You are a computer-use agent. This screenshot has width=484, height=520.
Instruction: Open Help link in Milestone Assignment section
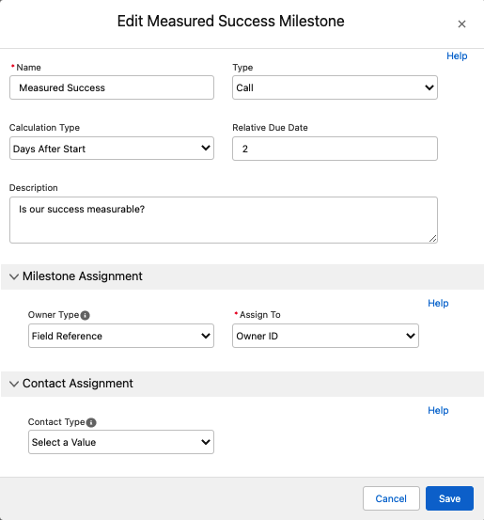point(438,303)
